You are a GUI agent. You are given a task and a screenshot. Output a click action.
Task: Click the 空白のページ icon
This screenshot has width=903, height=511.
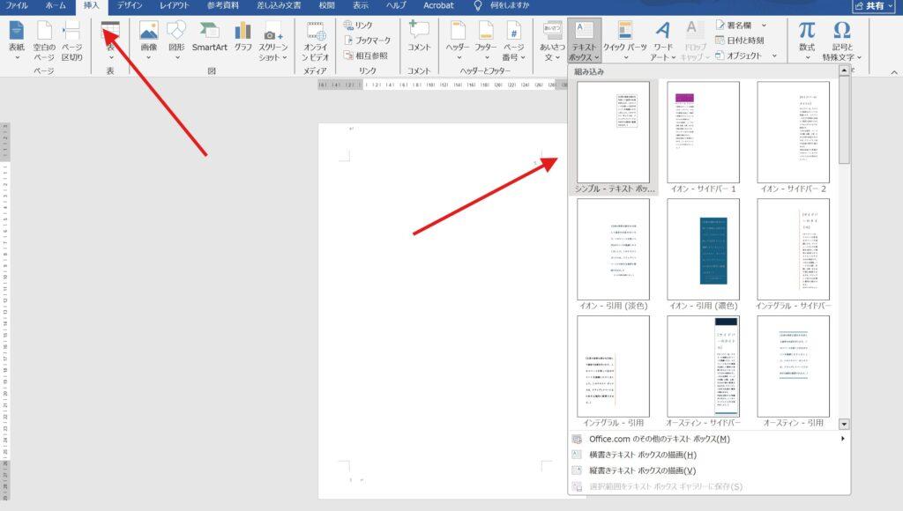(x=44, y=40)
